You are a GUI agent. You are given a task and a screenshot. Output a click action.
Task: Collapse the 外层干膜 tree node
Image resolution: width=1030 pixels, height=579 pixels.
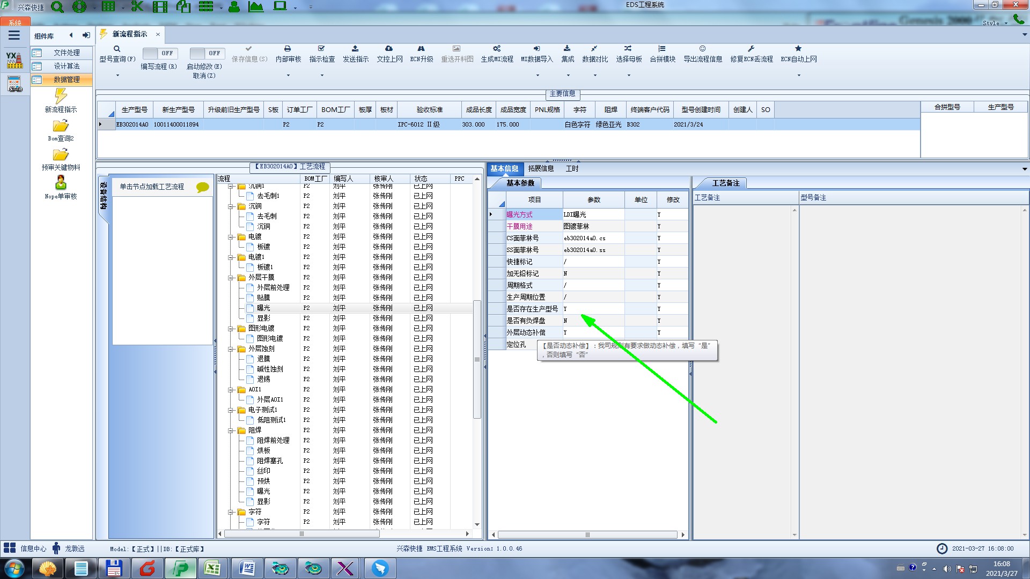(231, 278)
